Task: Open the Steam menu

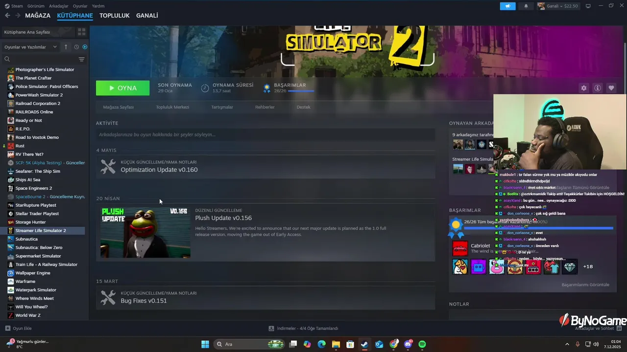Action: 14,6
